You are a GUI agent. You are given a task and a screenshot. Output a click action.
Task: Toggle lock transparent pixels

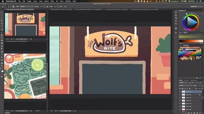183,89
